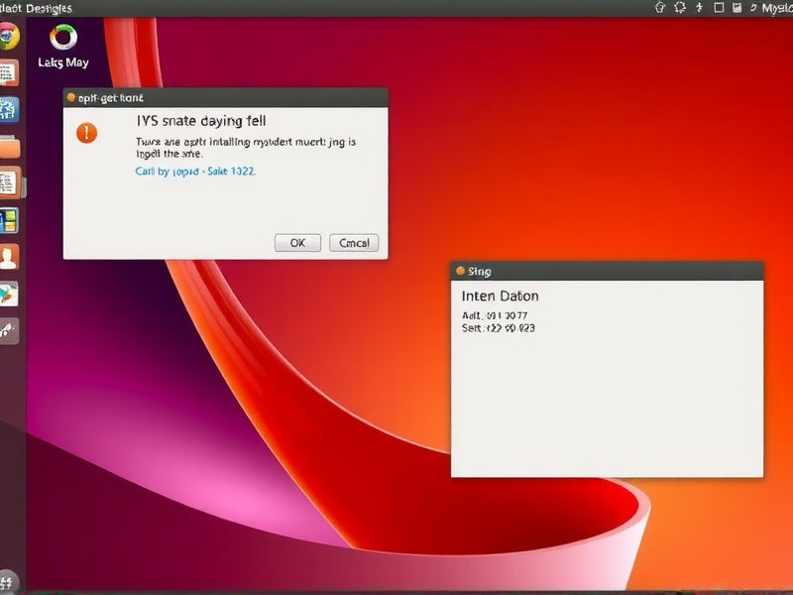The width and height of the screenshot is (793, 595).
Task: Click the keyboard layout indicator in the panel
Action: 738,8
